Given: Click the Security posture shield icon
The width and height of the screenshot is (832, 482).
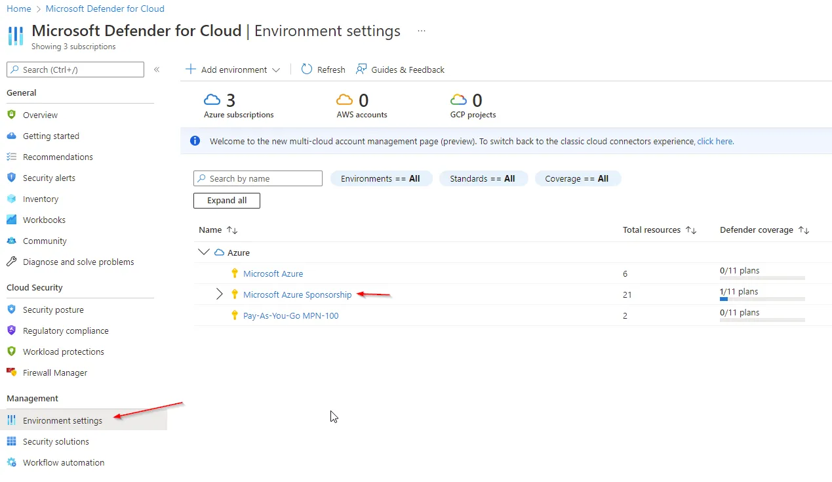Looking at the screenshot, I should coord(11,310).
